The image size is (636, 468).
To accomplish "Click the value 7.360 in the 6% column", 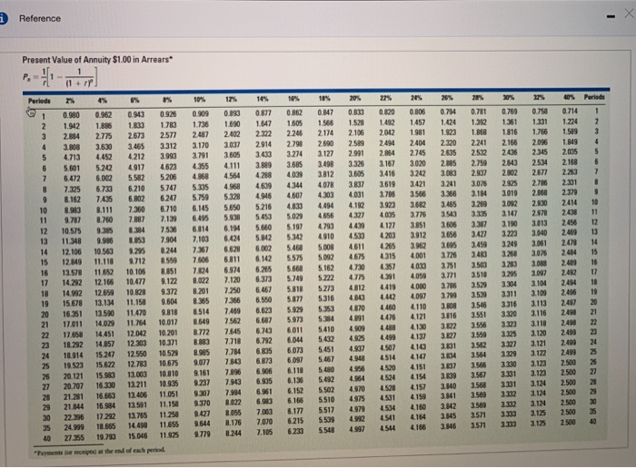I will tap(136, 210).
